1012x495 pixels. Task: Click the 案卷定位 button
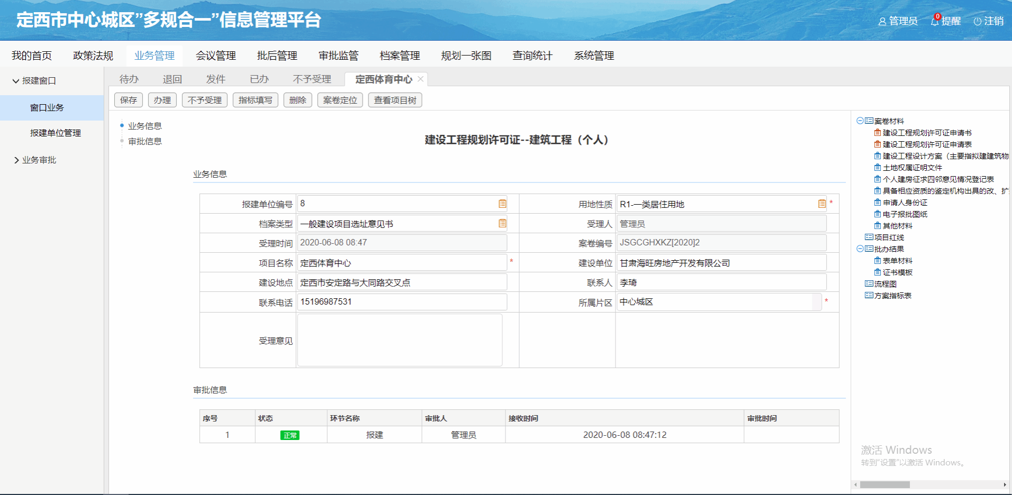pyautogui.click(x=340, y=100)
